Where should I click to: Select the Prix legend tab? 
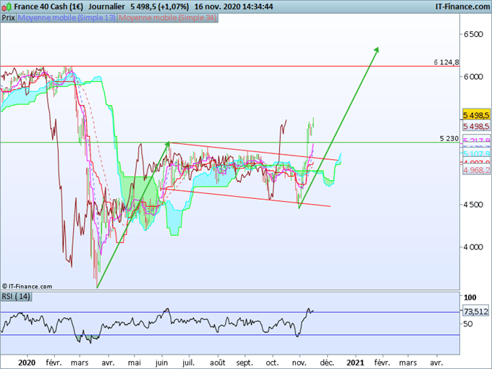9,18
